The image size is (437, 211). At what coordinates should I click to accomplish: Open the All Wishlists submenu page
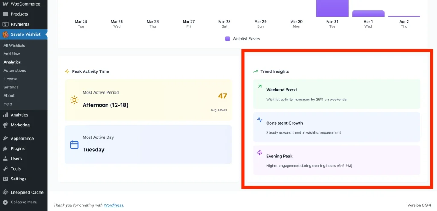click(x=15, y=46)
